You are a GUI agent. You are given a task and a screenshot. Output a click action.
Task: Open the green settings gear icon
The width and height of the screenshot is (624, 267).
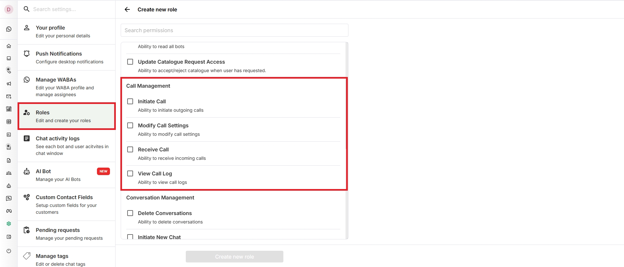(9, 224)
